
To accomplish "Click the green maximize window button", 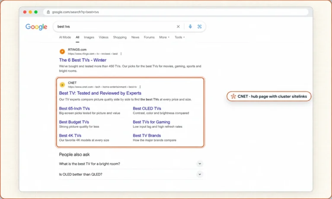I will (36, 12).
